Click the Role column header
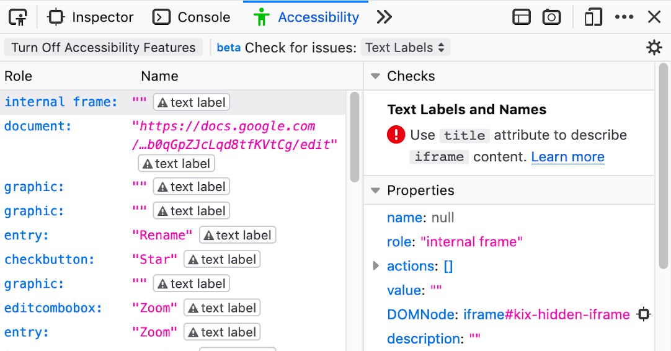This screenshot has height=351, width=671. 19,76
